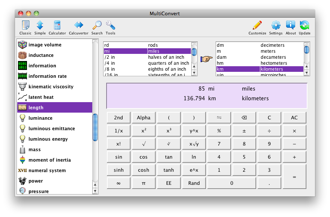Click the square root key
This screenshot has height=217, width=330.
pos(144,144)
